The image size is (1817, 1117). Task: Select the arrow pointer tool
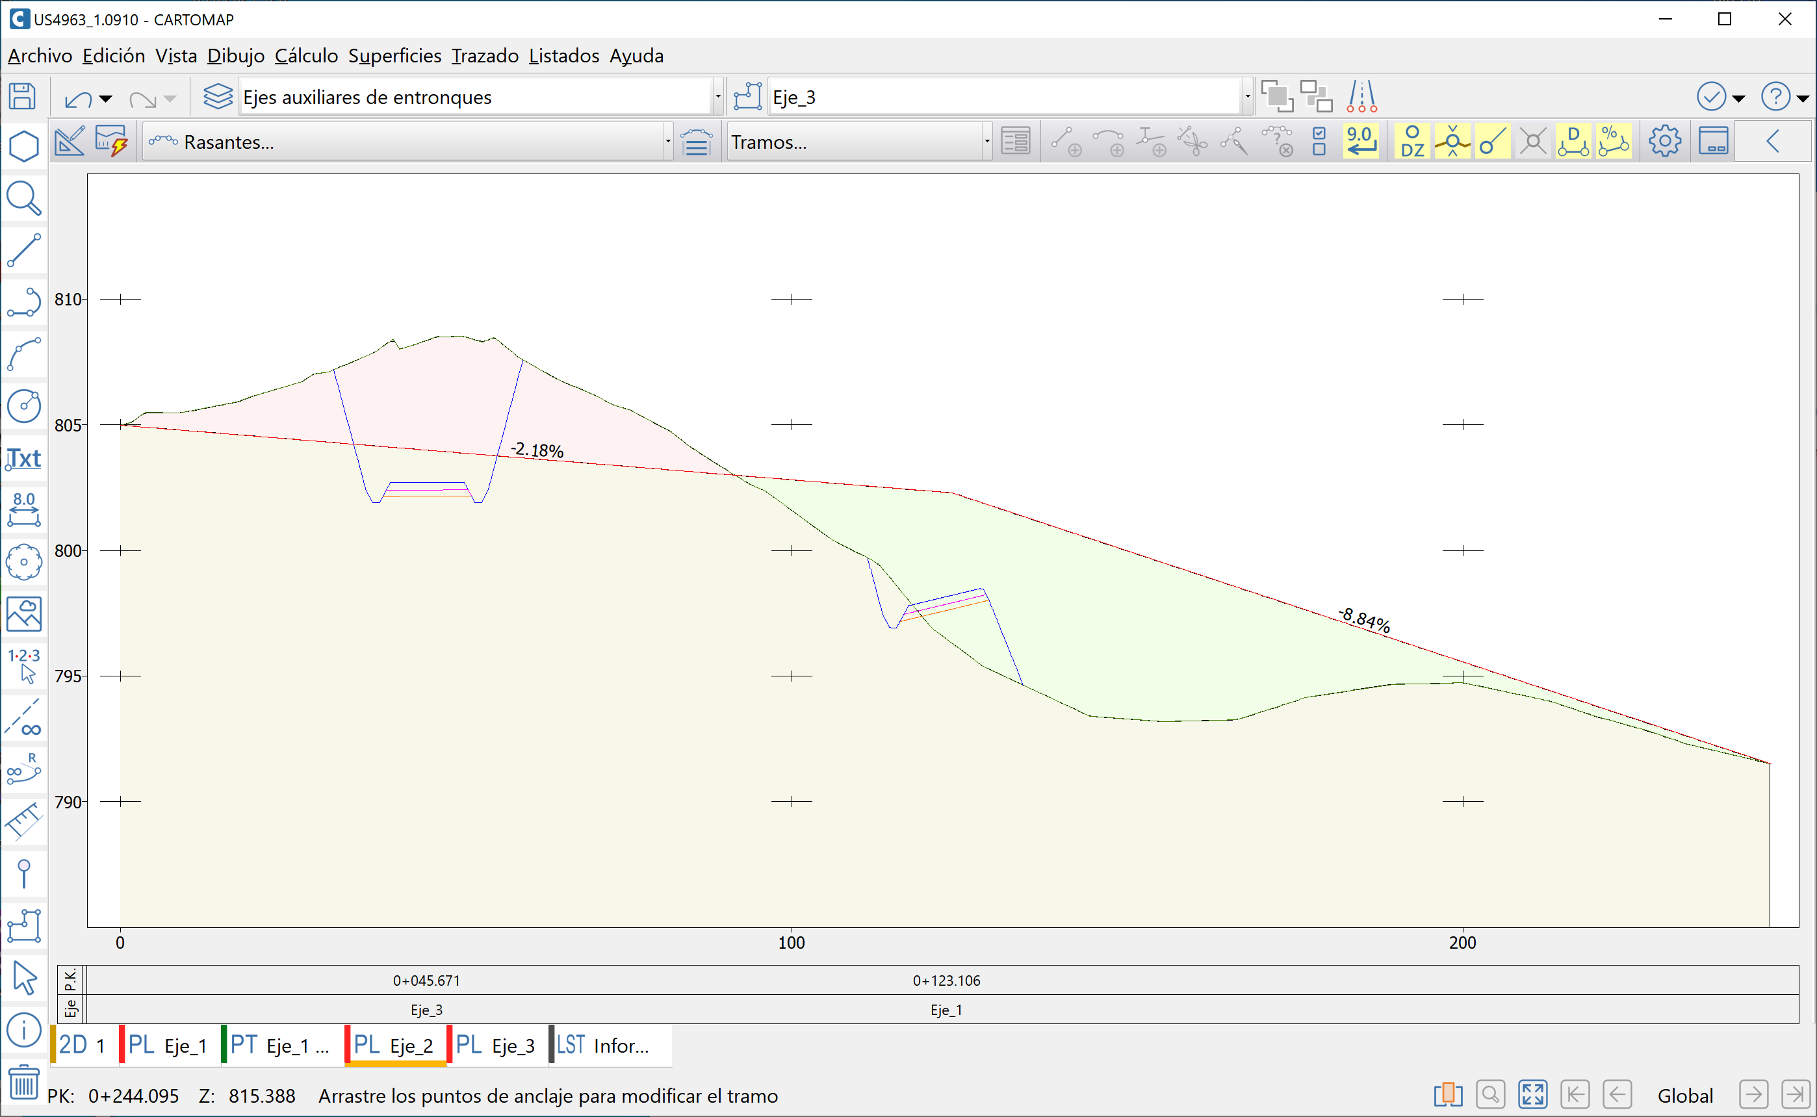[x=23, y=977]
